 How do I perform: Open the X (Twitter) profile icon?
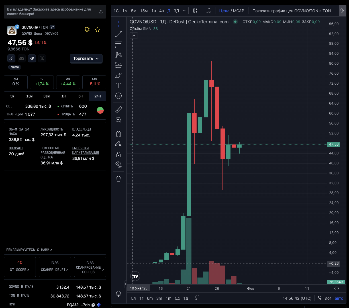click(42, 58)
